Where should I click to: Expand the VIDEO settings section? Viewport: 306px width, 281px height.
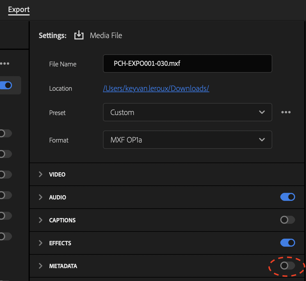(40, 174)
